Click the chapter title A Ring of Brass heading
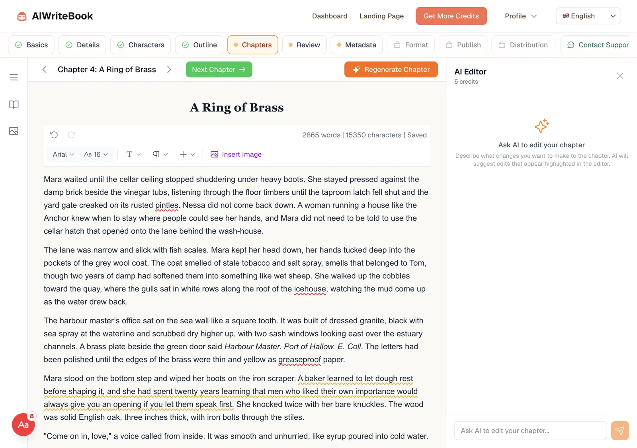This screenshot has height=448, width=637. point(237,108)
